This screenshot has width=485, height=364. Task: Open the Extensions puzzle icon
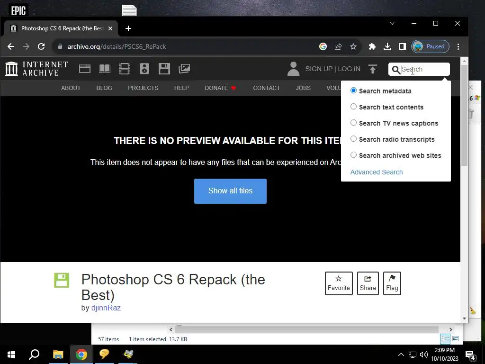372,46
